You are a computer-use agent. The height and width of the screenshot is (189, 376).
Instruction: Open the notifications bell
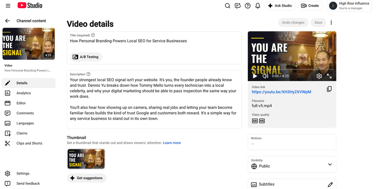coord(258,6)
